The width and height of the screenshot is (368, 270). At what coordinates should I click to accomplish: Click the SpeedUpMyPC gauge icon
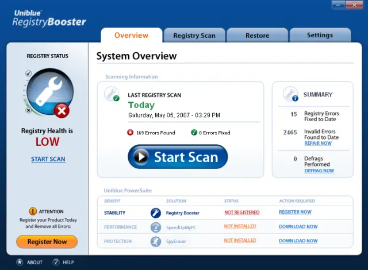[x=156, y=227]
